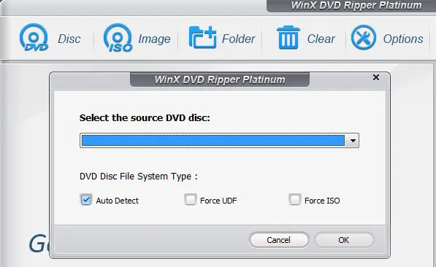Add a DVD Folder via toolbar icon
This screenshot has width=436, height=267.
pyautogui.click(x=202, y=37)
